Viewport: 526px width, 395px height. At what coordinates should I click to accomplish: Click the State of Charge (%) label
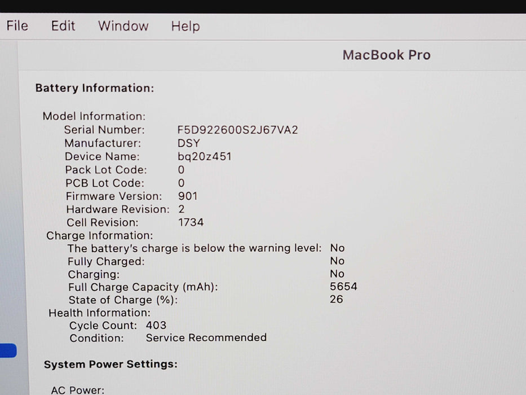coord(123,300)
